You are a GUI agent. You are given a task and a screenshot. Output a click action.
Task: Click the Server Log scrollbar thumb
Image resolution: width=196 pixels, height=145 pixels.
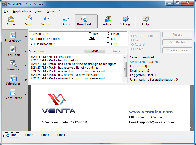click(125, 69)
